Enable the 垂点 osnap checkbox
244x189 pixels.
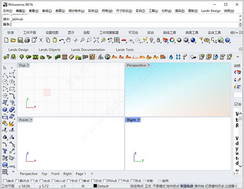tap(81, 181)
